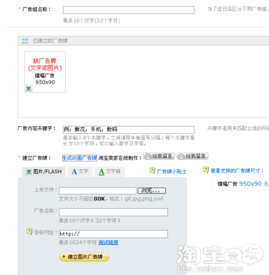Click the grid icon beside 已建立的广告牌

click(25, 41)
